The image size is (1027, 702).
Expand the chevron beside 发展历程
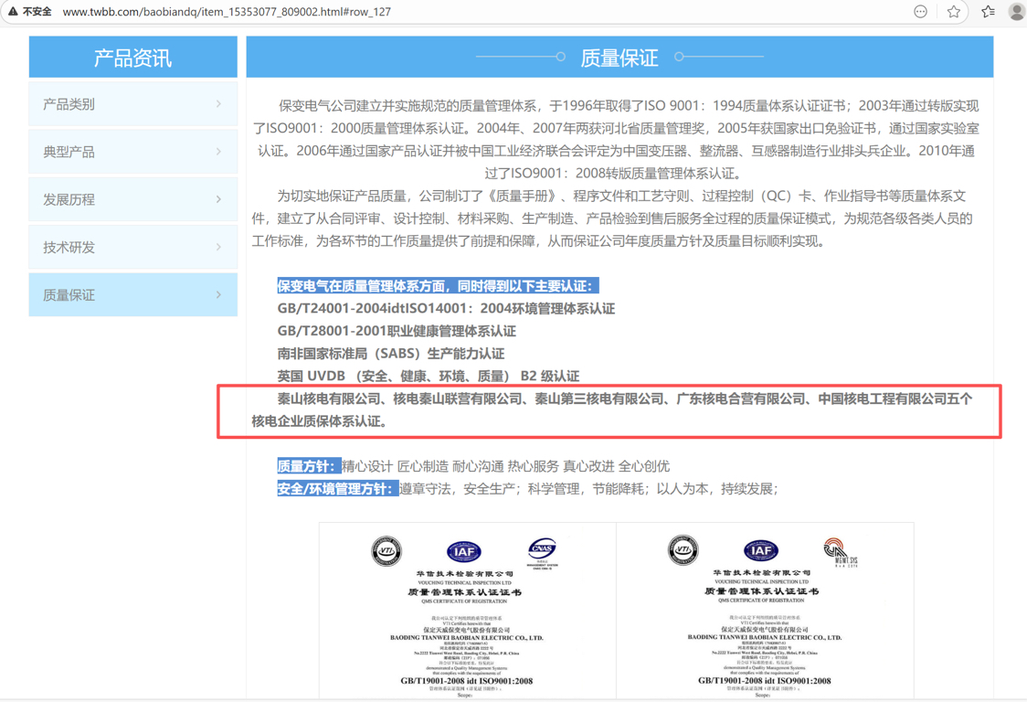click(x=218, y=199)
